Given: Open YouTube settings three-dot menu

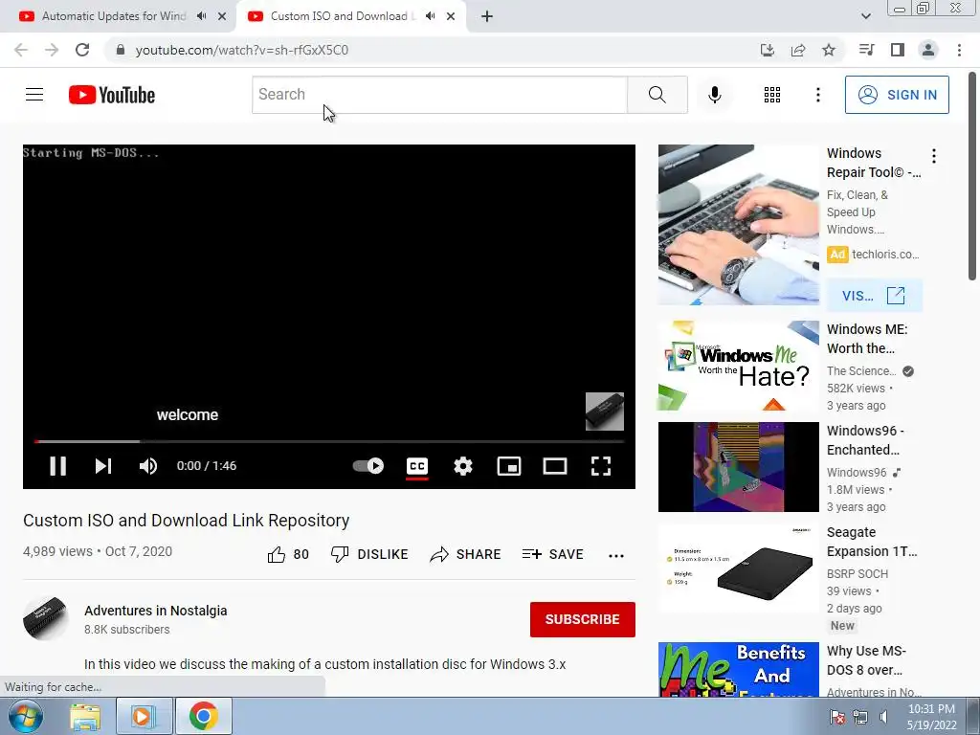Looking at the screenshot, I should [x=817, y=95].
